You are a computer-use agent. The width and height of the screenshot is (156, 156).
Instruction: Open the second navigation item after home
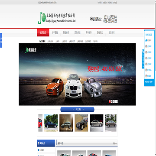pos(55,32)
